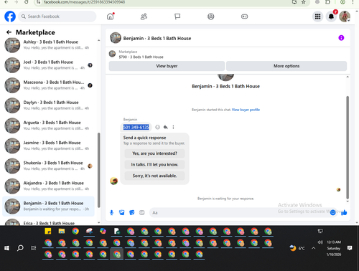Screen dimensions: 359x271
Task: Open Groups icon in top navigation
Action: coord(211,16)
